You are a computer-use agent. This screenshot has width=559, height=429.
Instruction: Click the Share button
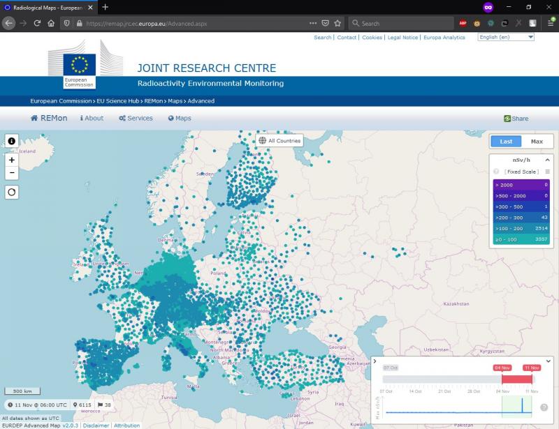coord(516,119)
